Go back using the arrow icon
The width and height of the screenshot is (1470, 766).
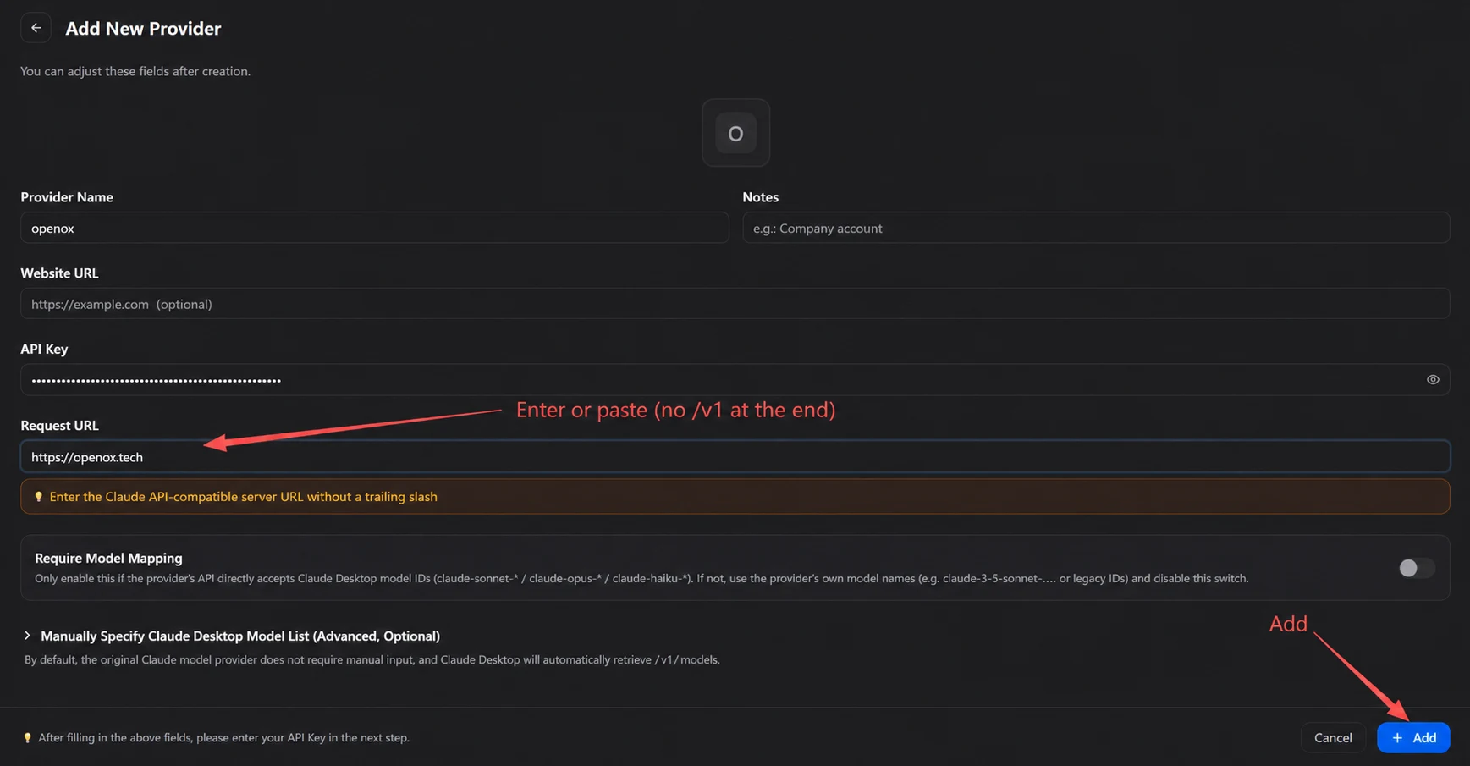pyautogui.click(x=36, y=28)
